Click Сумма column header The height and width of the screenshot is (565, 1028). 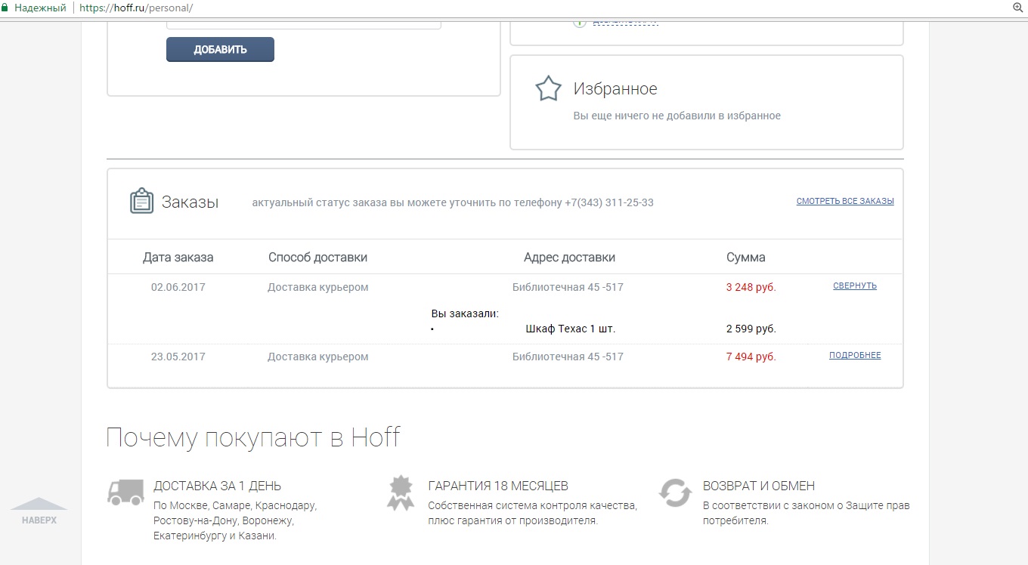tap(745, 258)
